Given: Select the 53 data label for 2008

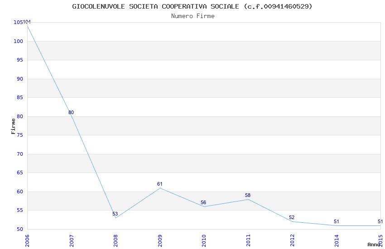Looking at the screenshot, I should point(115,214).
